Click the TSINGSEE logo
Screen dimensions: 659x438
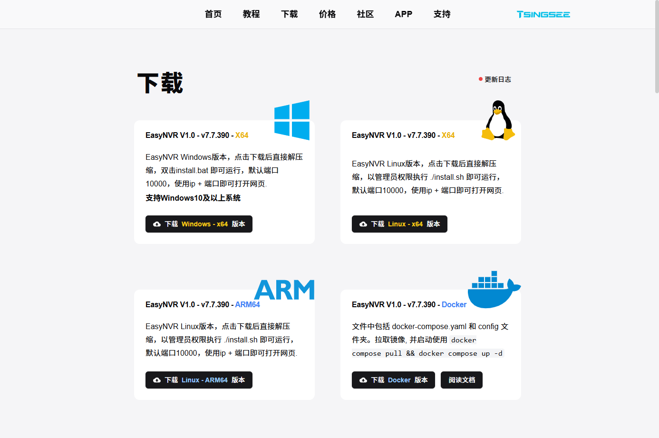pos(543,14)
